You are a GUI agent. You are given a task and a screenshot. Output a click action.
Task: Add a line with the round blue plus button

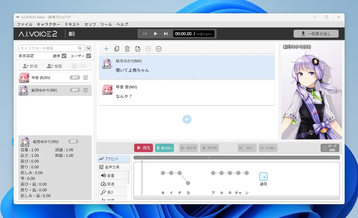[187, 119]
